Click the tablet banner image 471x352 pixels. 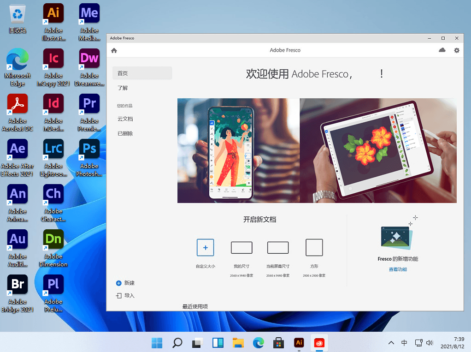tap(378, 150)
